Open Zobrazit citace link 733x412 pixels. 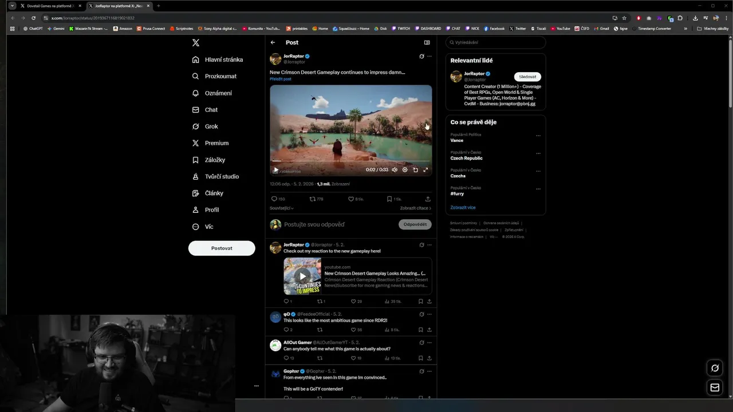(x=416, y=208)
